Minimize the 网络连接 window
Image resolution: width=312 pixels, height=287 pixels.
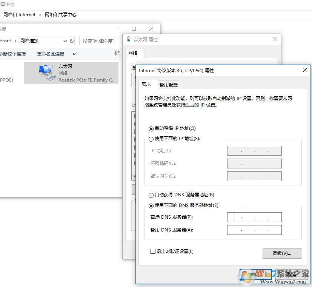(117, 29)
